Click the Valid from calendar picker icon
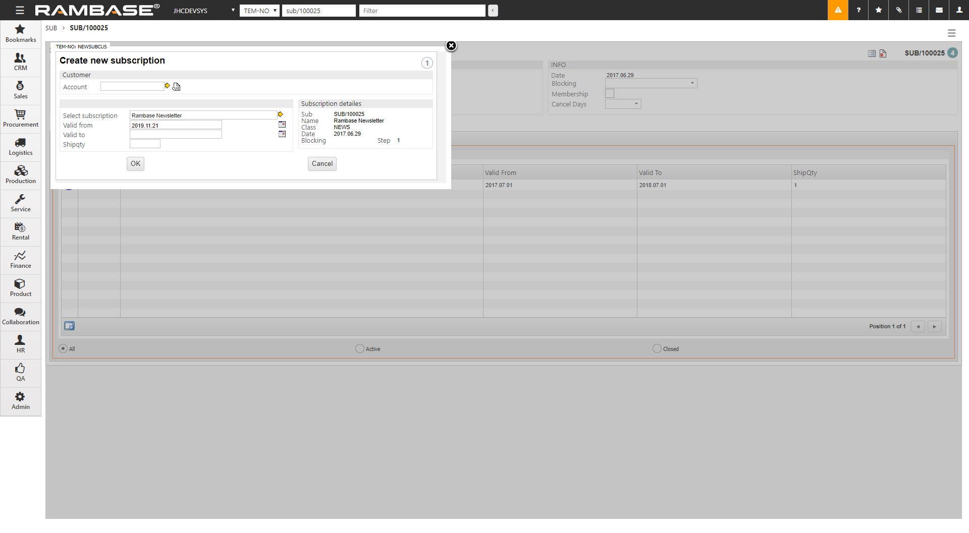Screen dimensions: 969x533 (282, 125)
